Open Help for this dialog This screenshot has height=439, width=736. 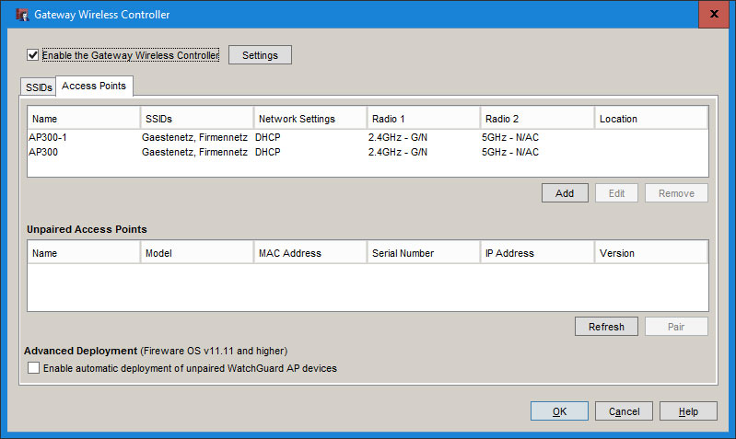(688, 411)
